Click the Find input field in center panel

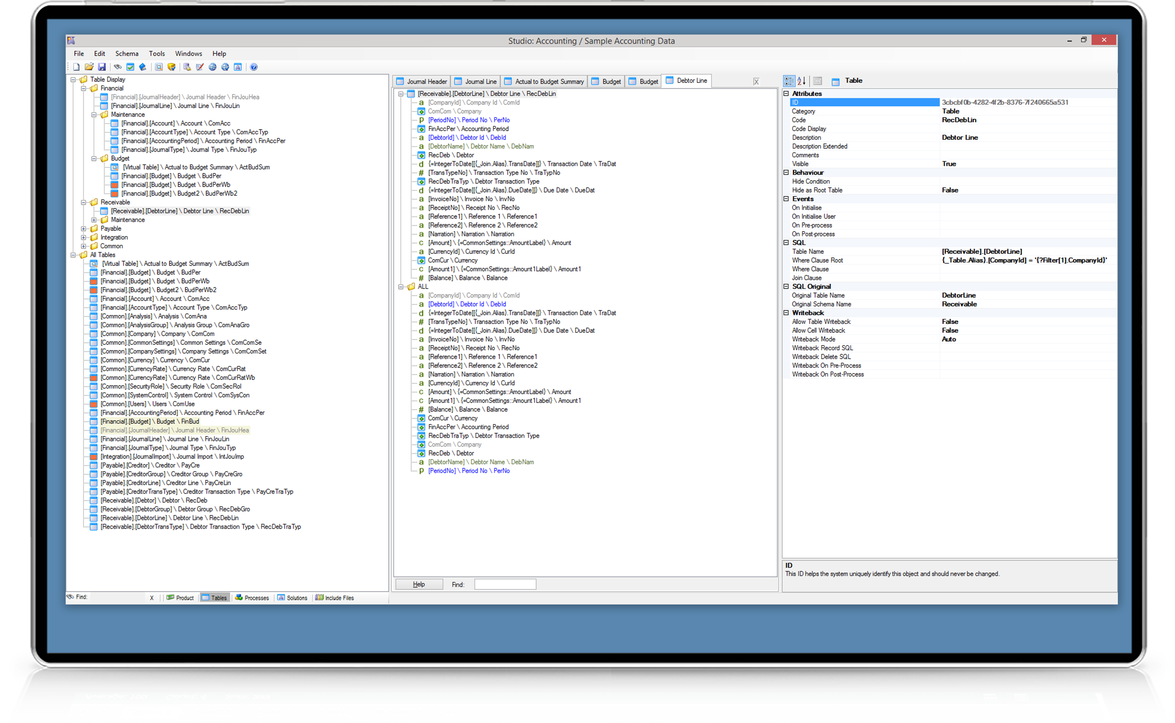point(505,584)
